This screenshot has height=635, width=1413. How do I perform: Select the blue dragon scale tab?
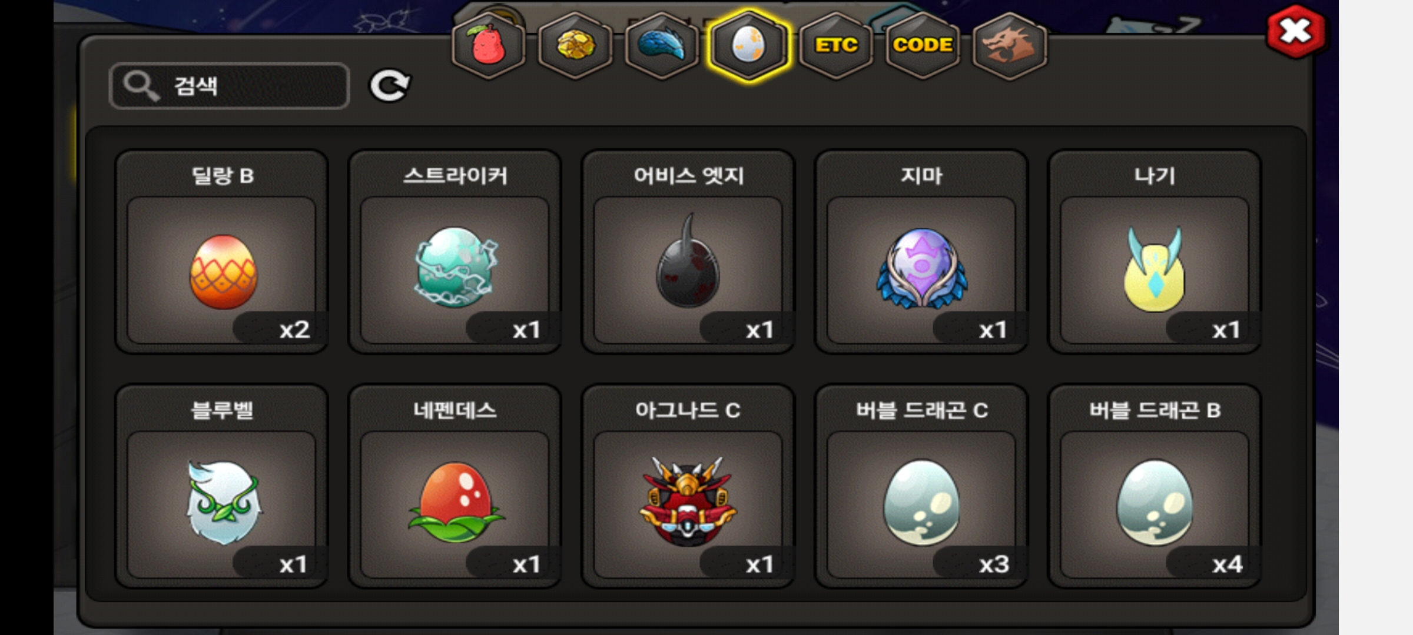[x=662, y=45]
